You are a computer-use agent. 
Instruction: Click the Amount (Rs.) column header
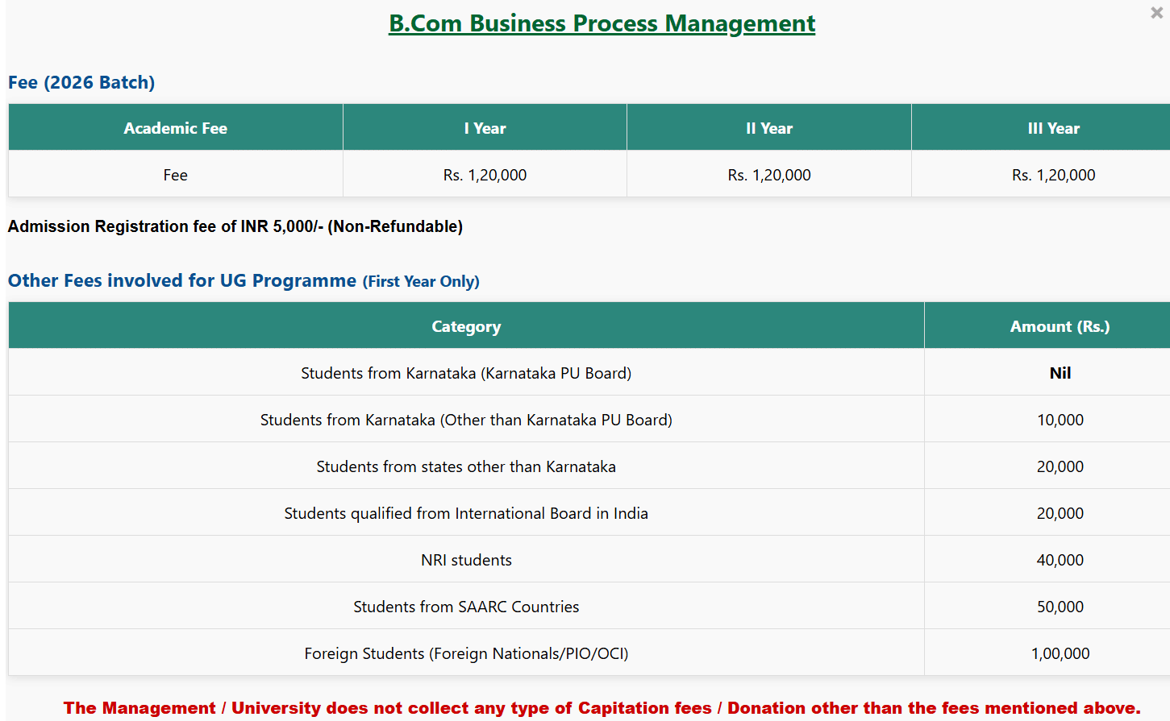click(1060, 326)
